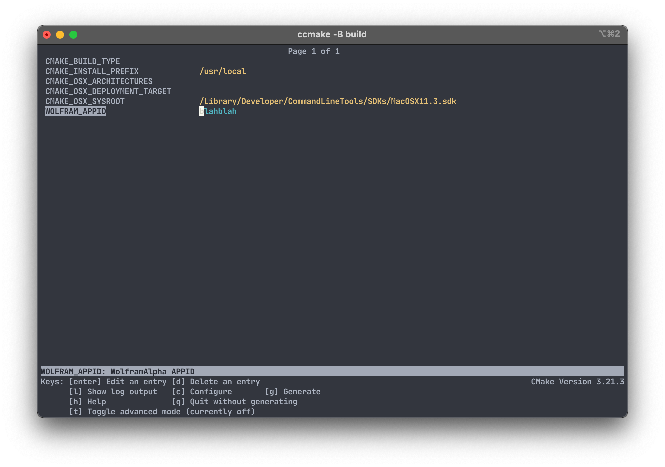Image resolution: width=665 pixels, height=467 pixels.
Task: Click the [d] Delete an entry hint
Action: [x=216, y=382]
